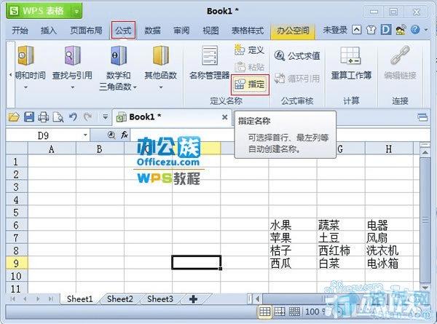Select column H header
This screenshot has width=437, height=324.
click(389, 149)
